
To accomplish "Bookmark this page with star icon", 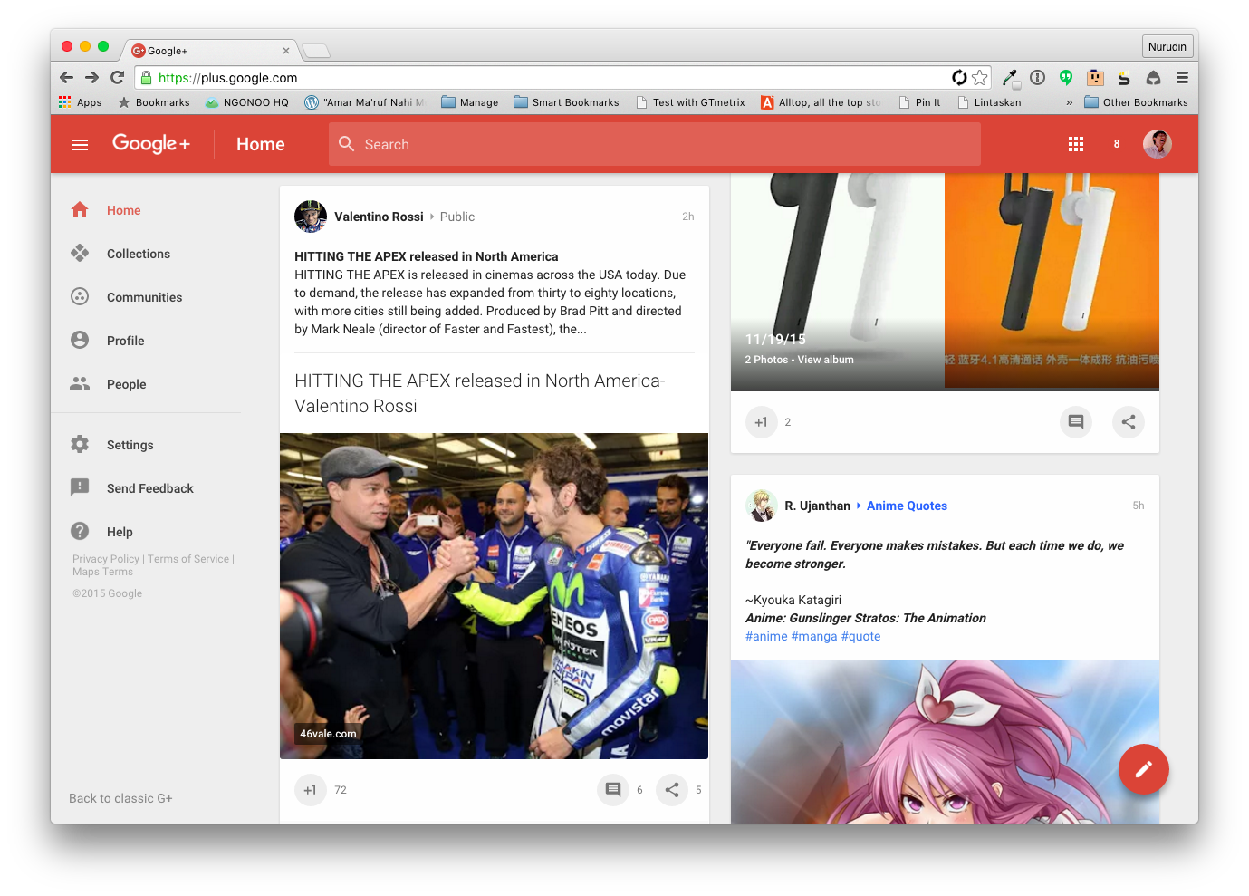I will coord(980,78).
